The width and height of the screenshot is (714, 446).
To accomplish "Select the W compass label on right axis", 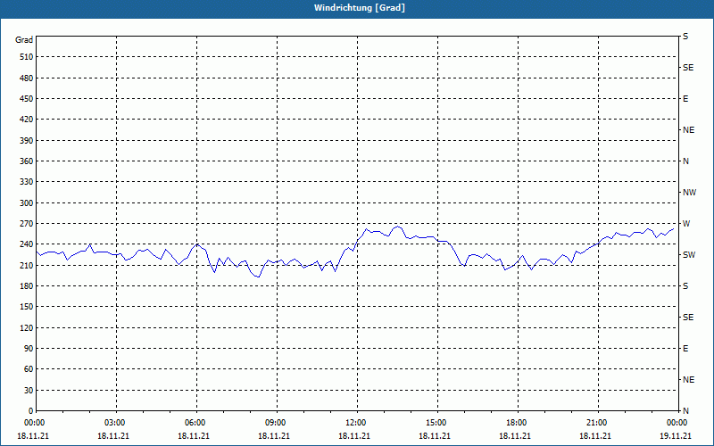I will coord(686,224).
